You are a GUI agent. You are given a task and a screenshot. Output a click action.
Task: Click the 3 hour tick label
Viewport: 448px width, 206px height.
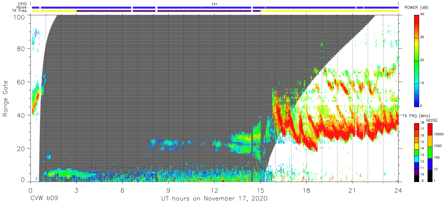click(x=76, y=190)
